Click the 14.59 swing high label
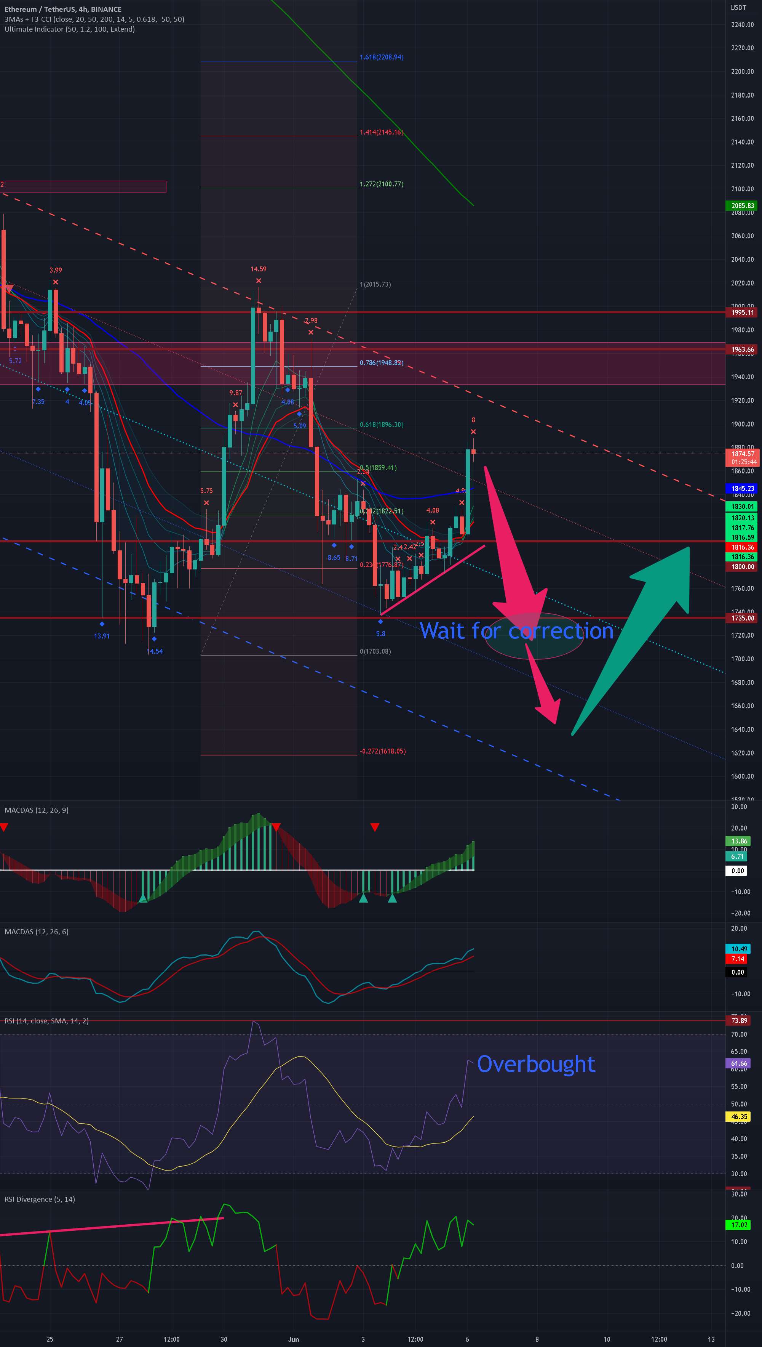The width and height of the screenshot is (762, 1347). click(x=258, y=269)
